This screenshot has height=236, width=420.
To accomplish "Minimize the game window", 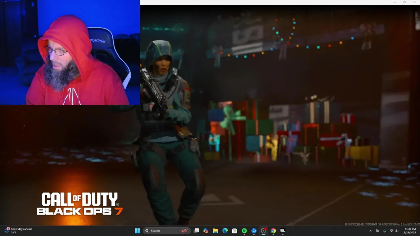I will pyautogui.click(x=395, y=2).
